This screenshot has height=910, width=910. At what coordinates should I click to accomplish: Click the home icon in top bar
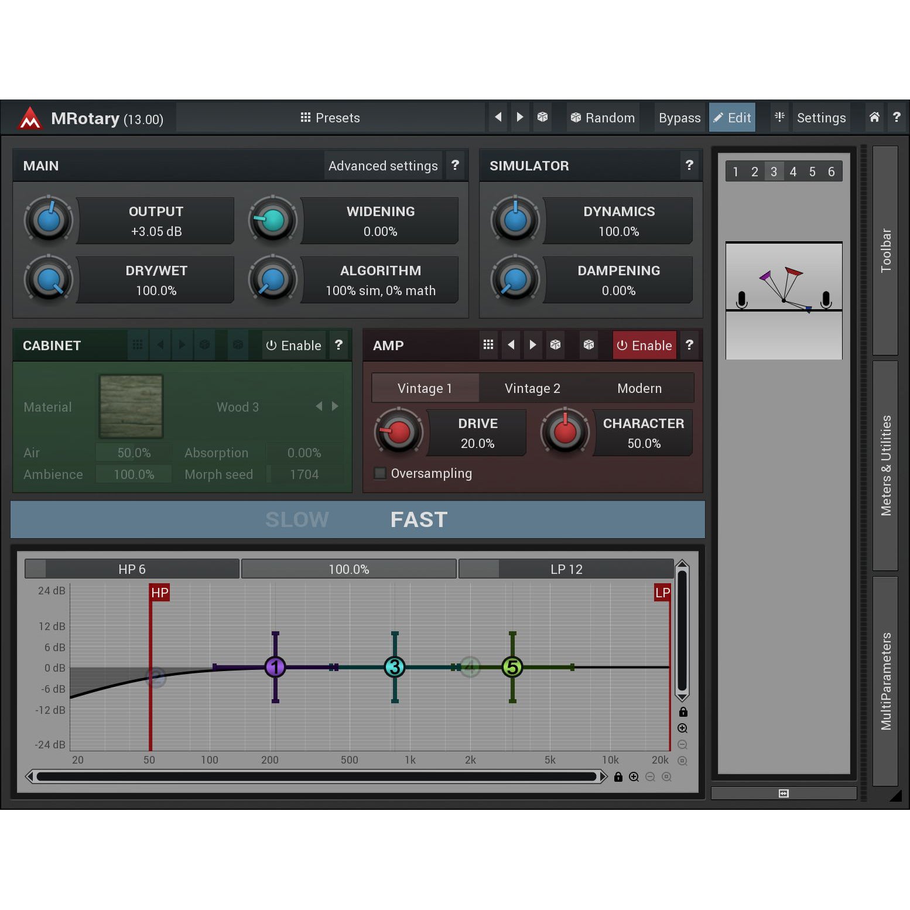coord(874,117)
